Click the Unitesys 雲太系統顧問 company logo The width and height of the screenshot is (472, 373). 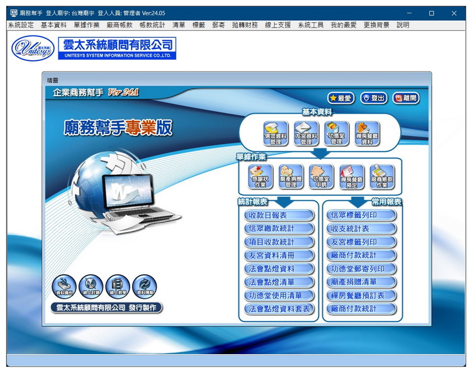point(94,48)
